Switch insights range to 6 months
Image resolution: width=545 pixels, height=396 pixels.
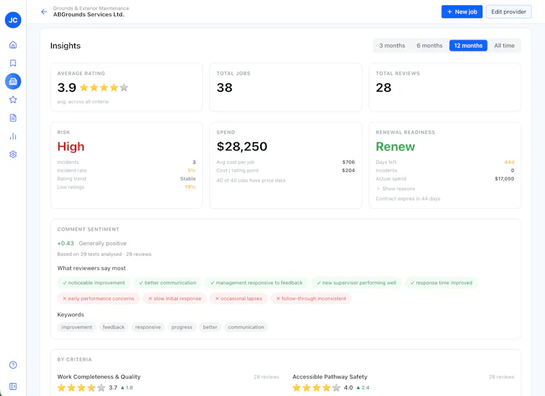coord(429,46)
